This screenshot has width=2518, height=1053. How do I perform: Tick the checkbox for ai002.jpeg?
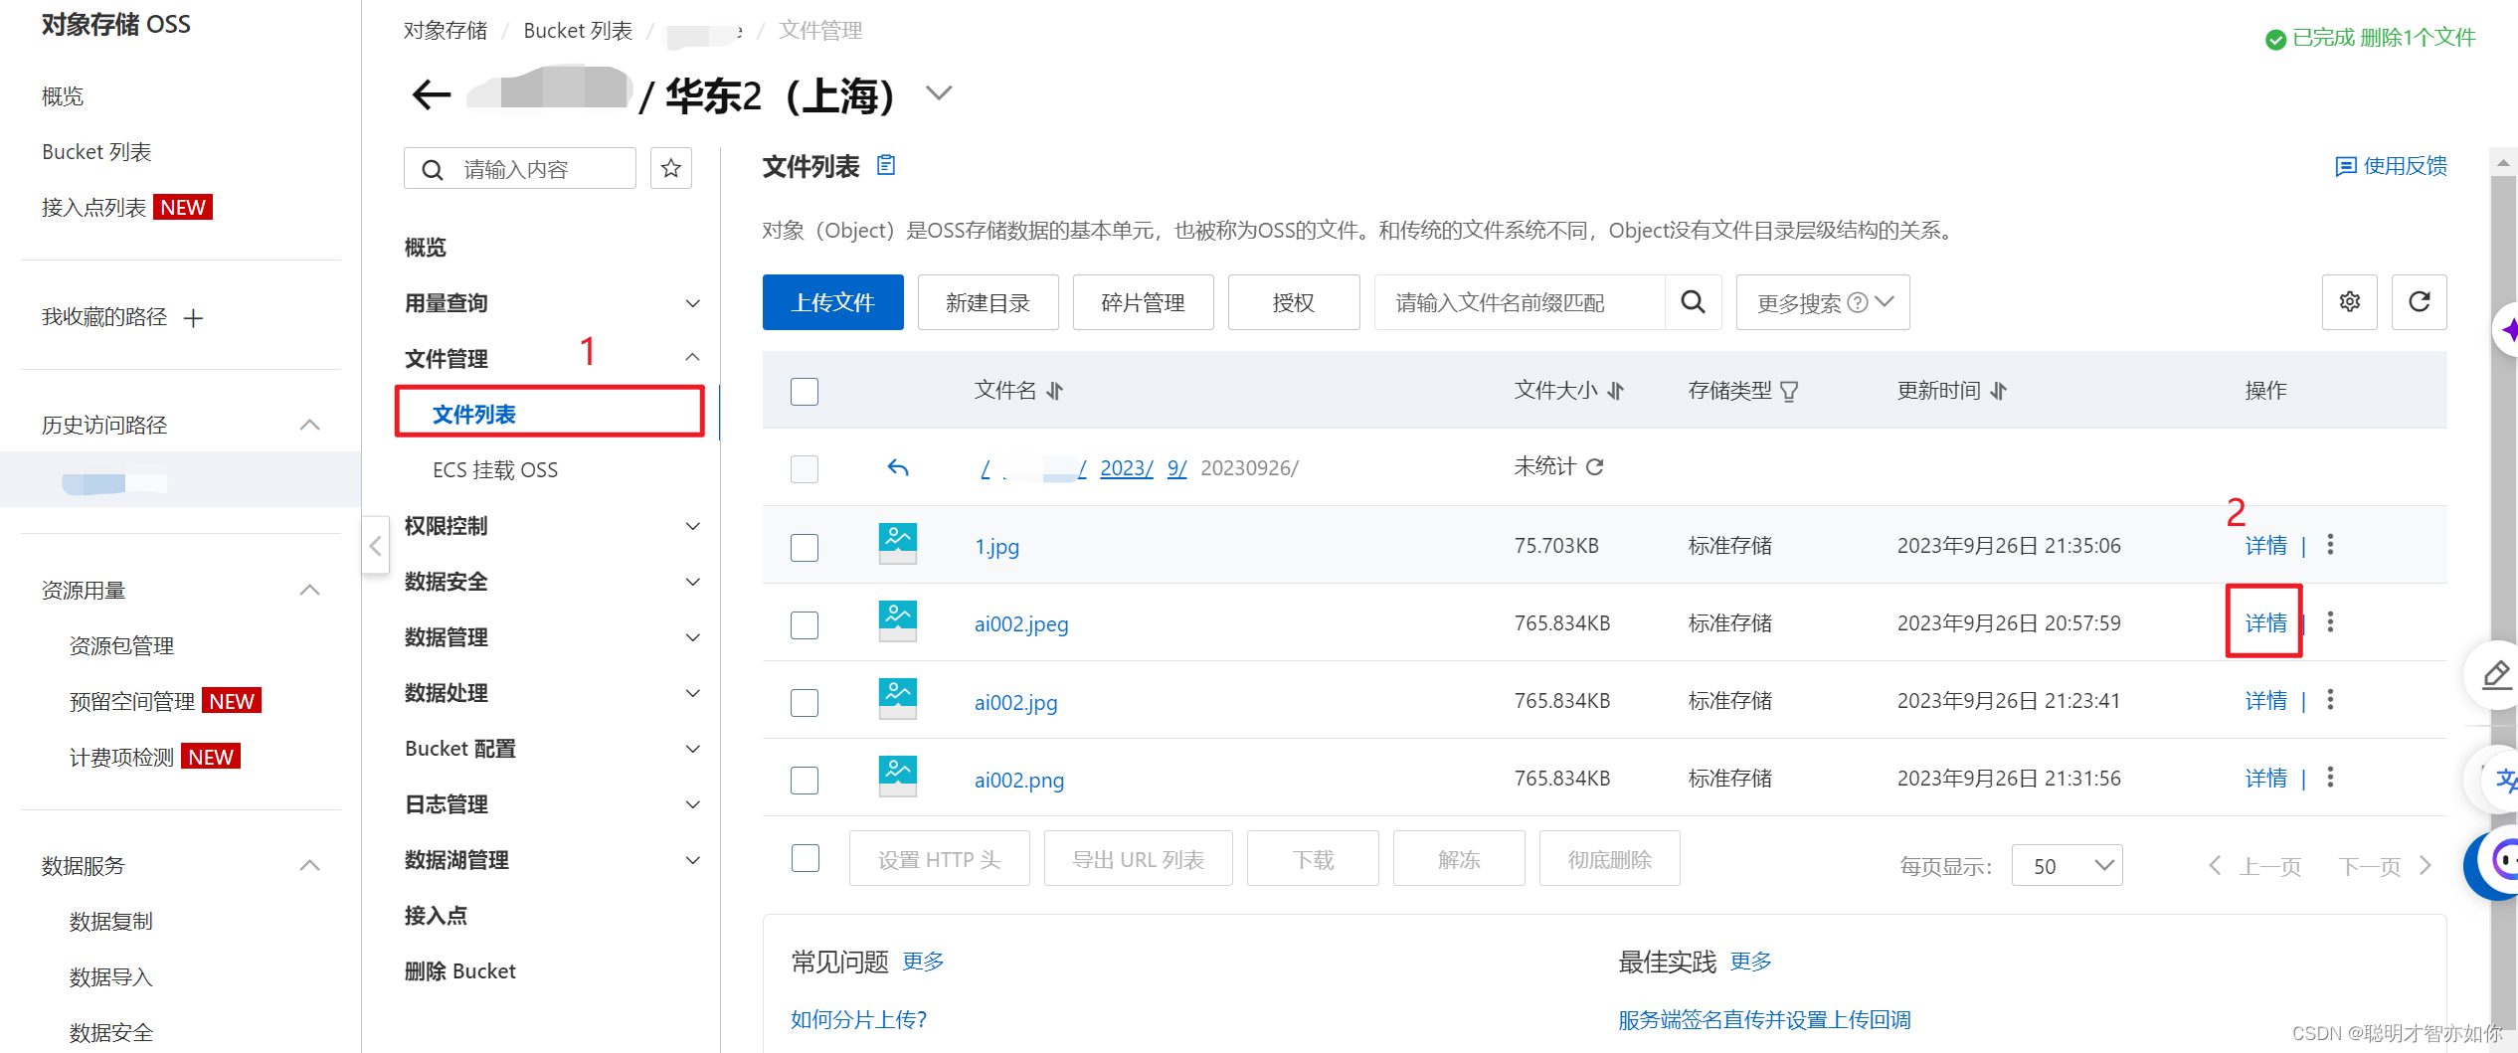coord(805,624)
